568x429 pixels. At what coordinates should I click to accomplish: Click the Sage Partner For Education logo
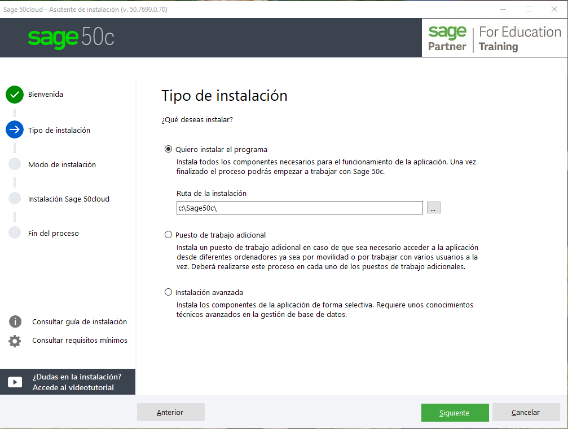(495, 38)
